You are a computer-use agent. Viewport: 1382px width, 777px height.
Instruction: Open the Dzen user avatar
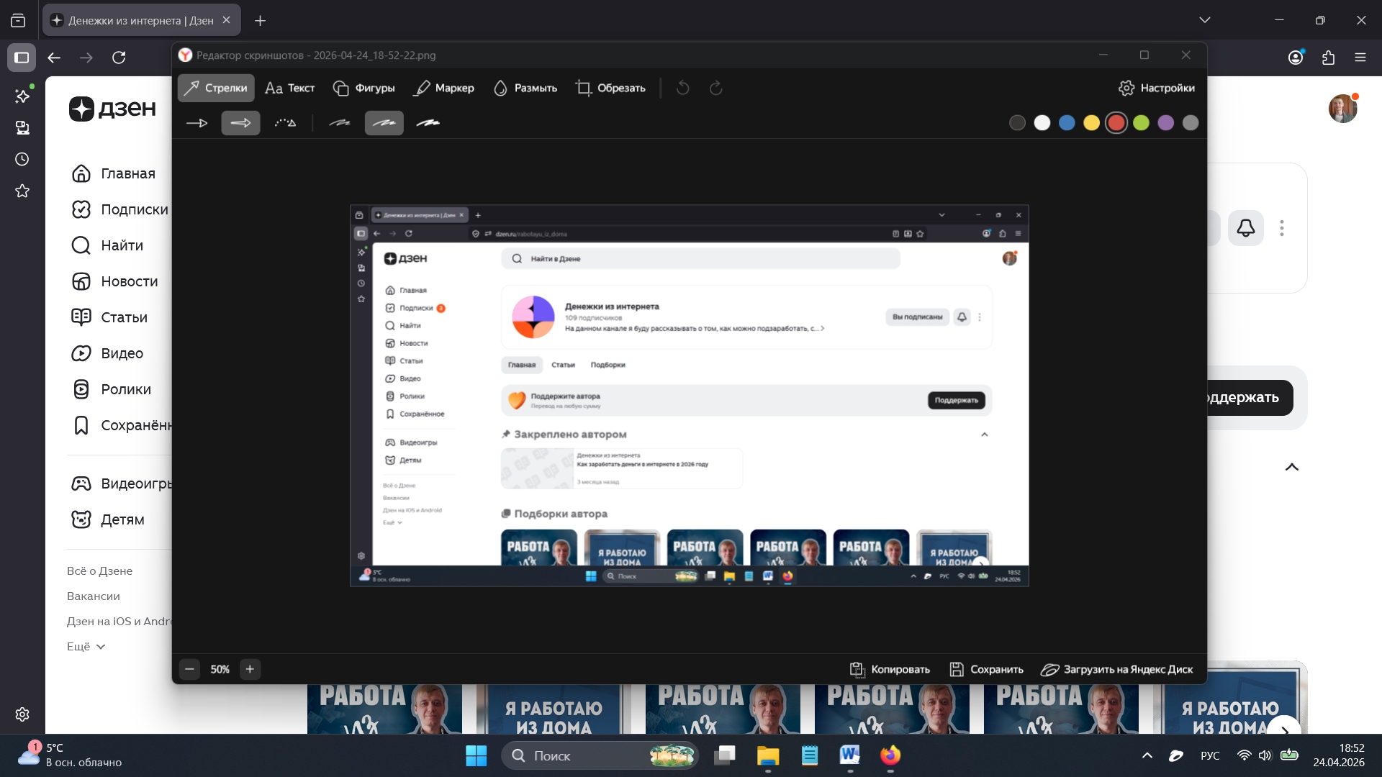click(x=1342, y=109)
